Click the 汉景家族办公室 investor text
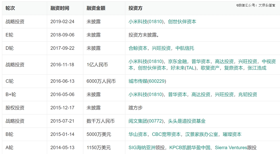 [x=202, y=134]
